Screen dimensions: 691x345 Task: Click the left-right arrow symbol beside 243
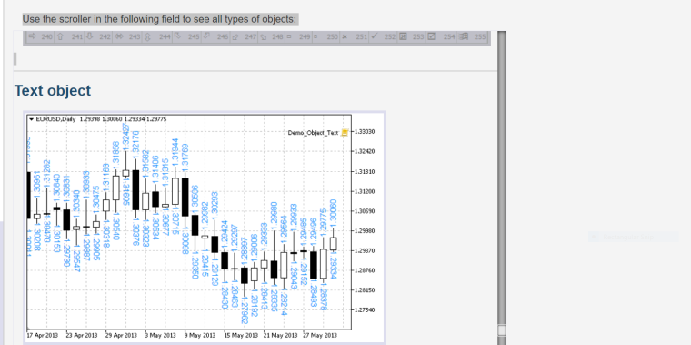click(x=119, y=36)
